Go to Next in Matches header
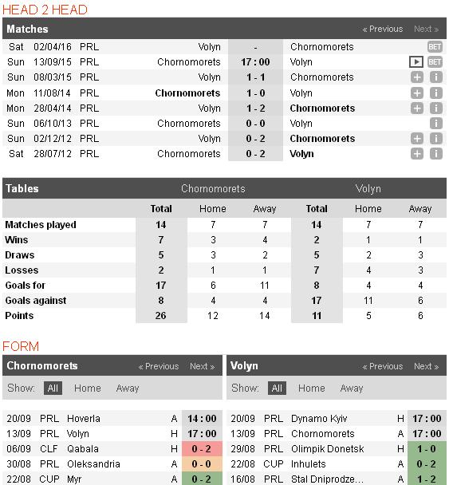Screen dimensions: 449x485 [x=426, y=29]
